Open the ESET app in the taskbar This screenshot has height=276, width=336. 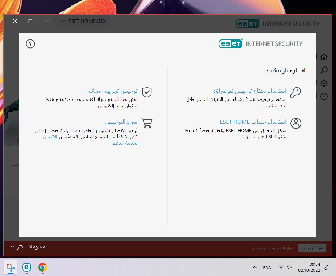tap(27, 267)
